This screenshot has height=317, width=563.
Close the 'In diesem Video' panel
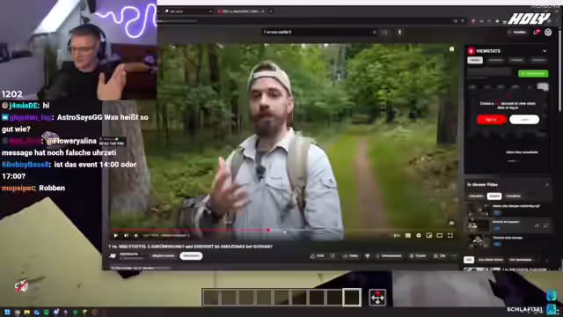[x=547, y=185]
